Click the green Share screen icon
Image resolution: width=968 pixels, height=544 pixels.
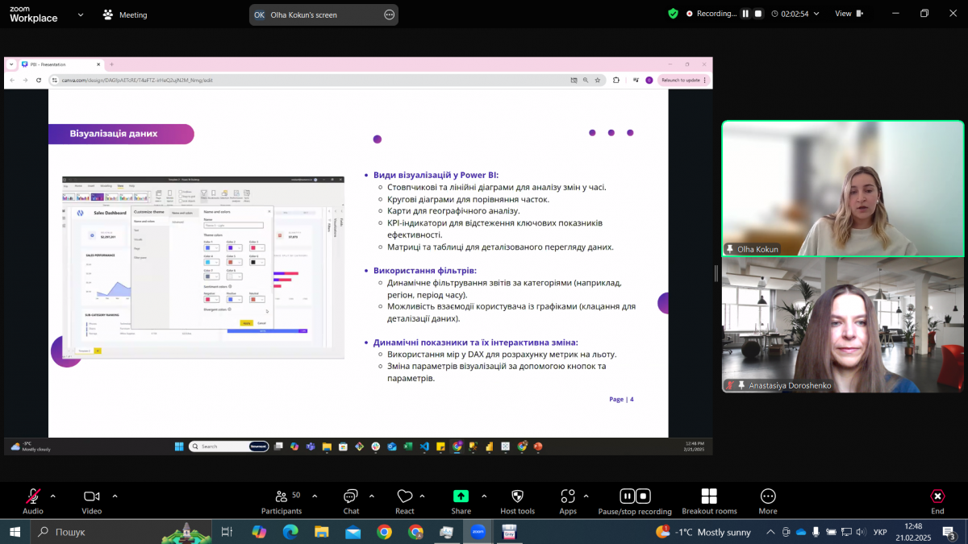click(x=461, y=496)
